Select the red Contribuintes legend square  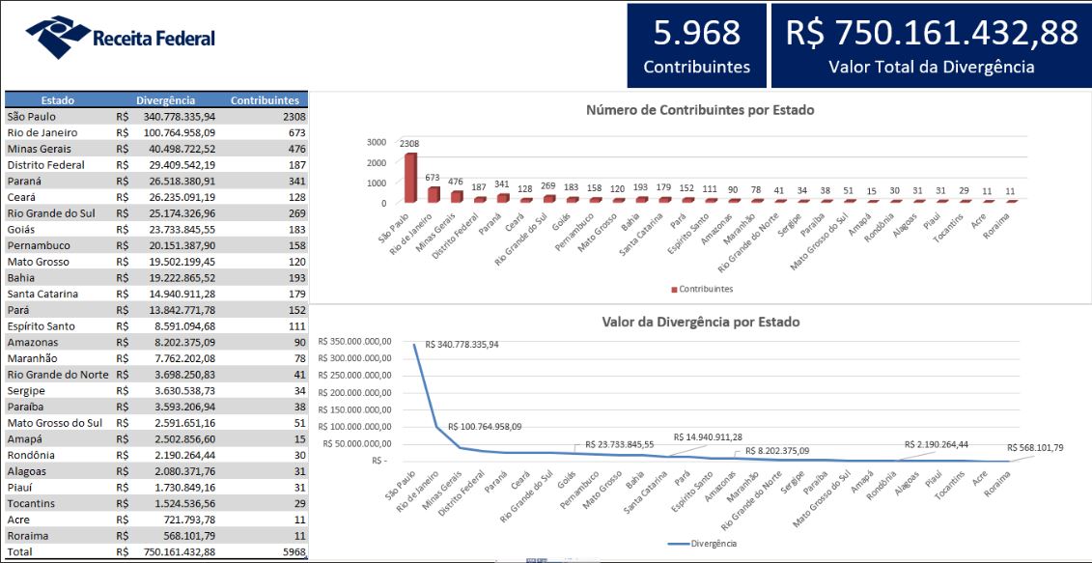coord(673,287)
